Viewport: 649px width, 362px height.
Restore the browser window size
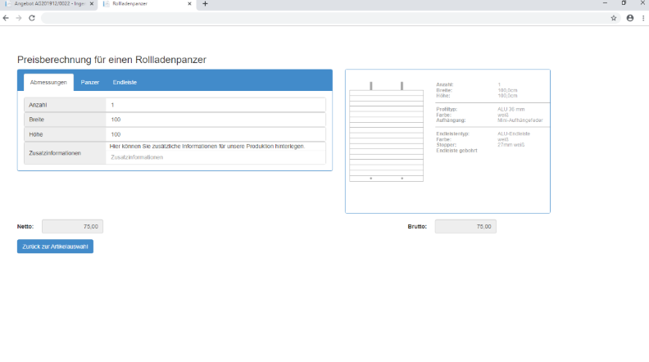click(624, 3)
